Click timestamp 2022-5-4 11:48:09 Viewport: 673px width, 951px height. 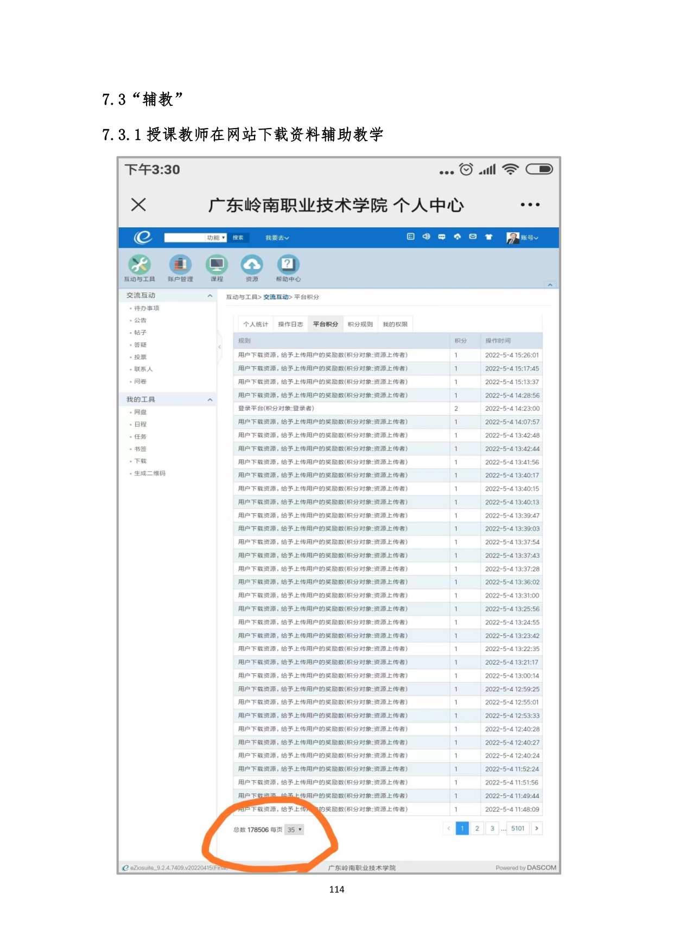(512, 809)
